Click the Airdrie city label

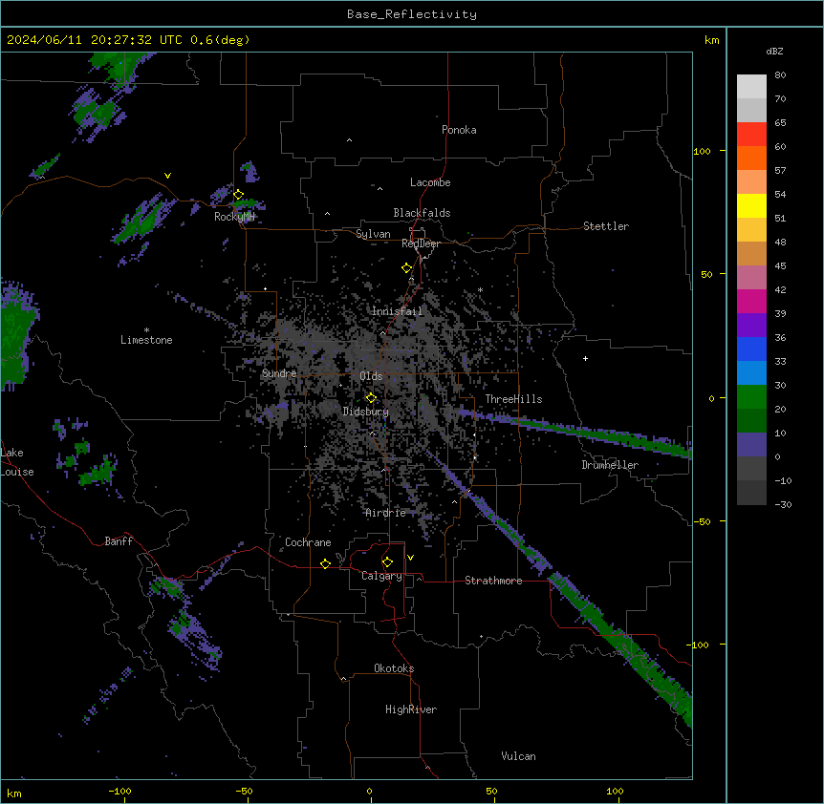tap(386, 513)
